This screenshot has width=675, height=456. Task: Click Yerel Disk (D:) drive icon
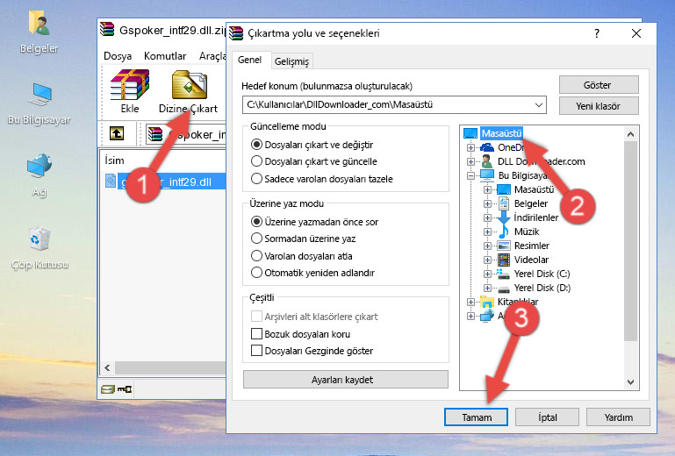(x=503, y=288)
